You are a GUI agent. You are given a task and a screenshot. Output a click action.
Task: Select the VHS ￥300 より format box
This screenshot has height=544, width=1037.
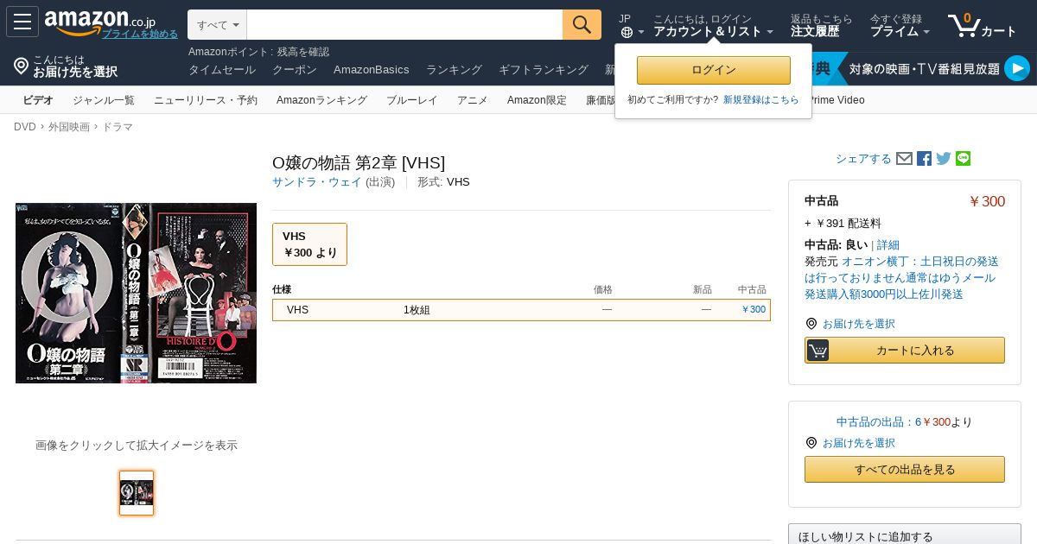coord(309,244)
